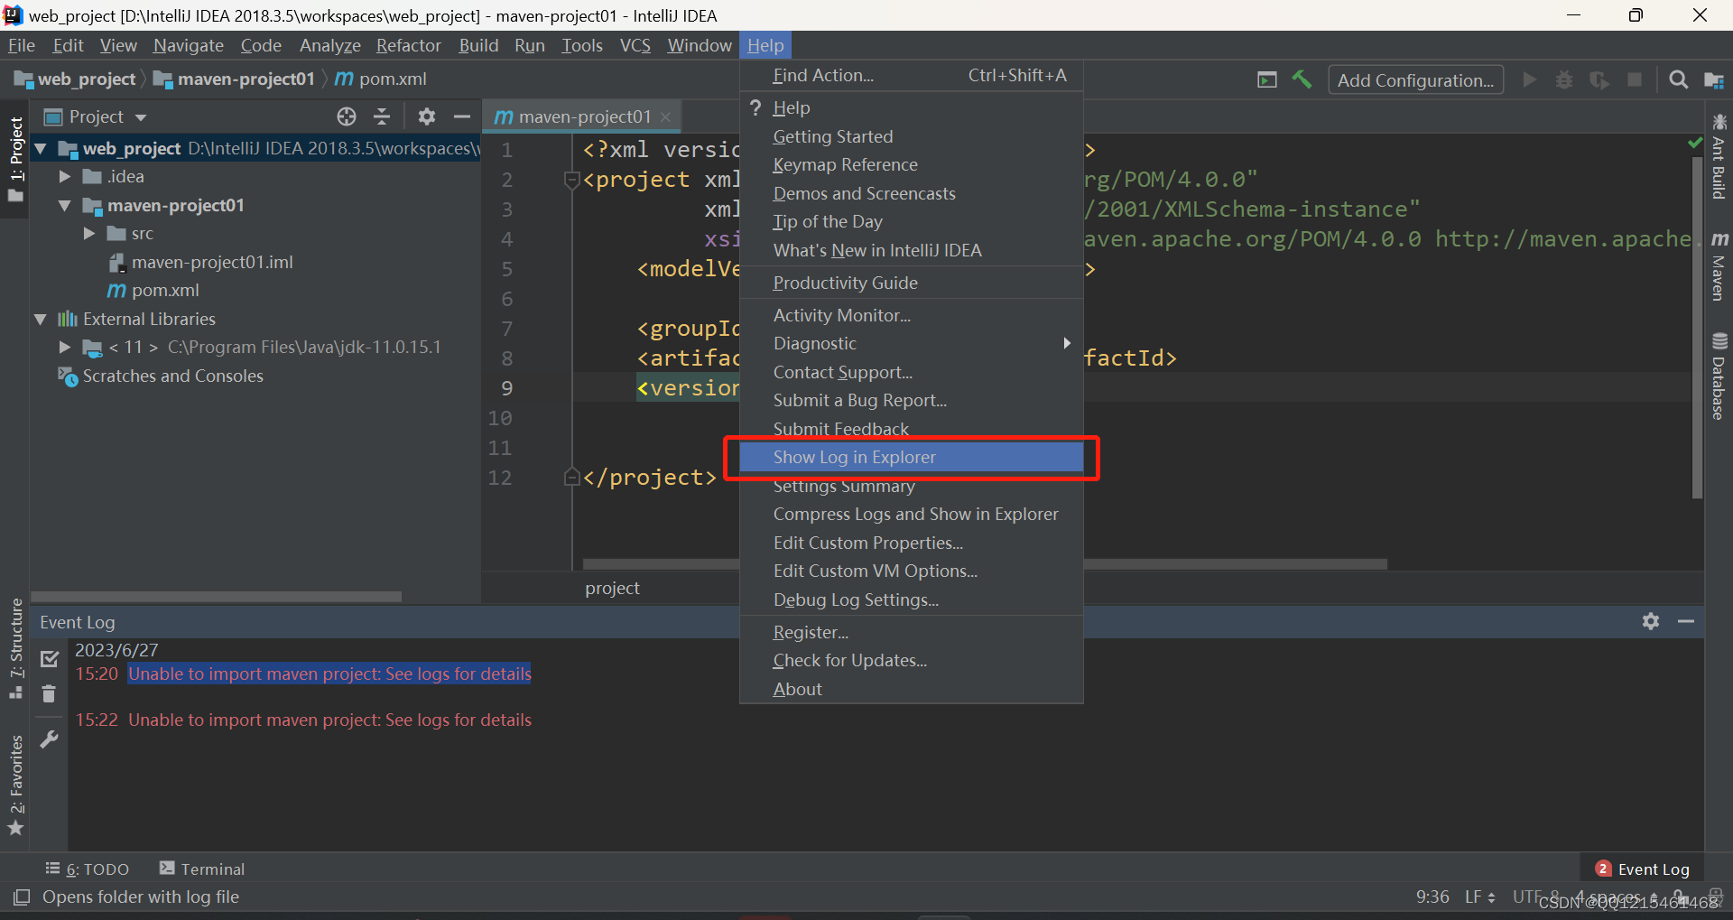The width and height of the screenshot is (1733, 920).
Task: Select Check for Updates menu item
Action: coord(912,661)
